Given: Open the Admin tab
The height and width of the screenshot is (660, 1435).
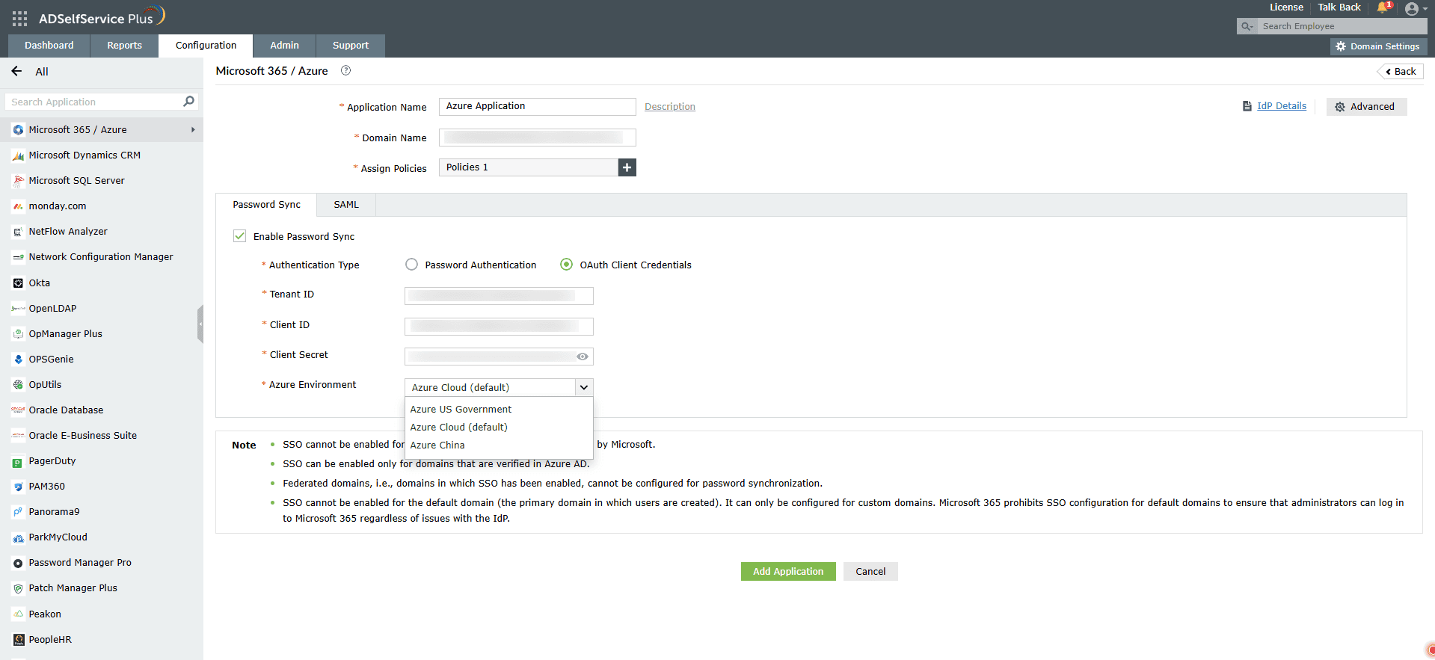Looking at the screenshot, I should 284,46.
